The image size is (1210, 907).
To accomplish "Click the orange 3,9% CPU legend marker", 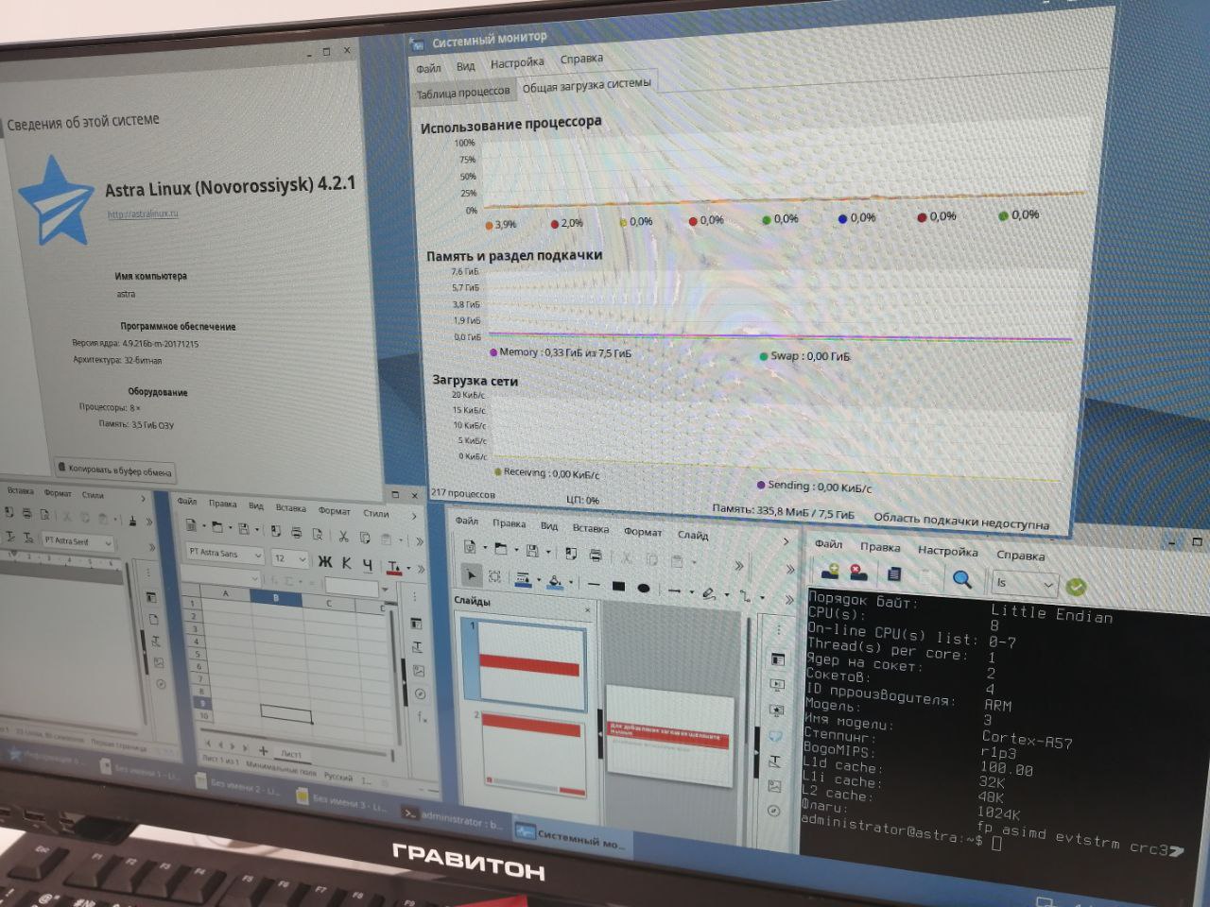I will click(x=489, y=225).
